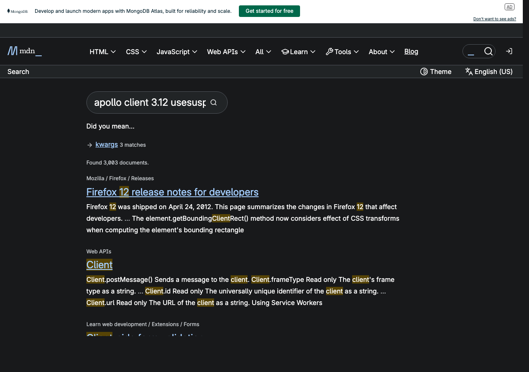529x372 pixels.
Task: Click the sign-in arrow icon
Action: click(509, 51)
